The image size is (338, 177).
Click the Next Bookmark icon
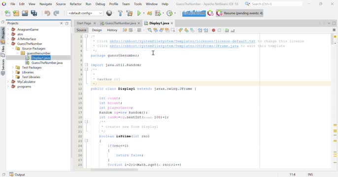coord(186,30)
